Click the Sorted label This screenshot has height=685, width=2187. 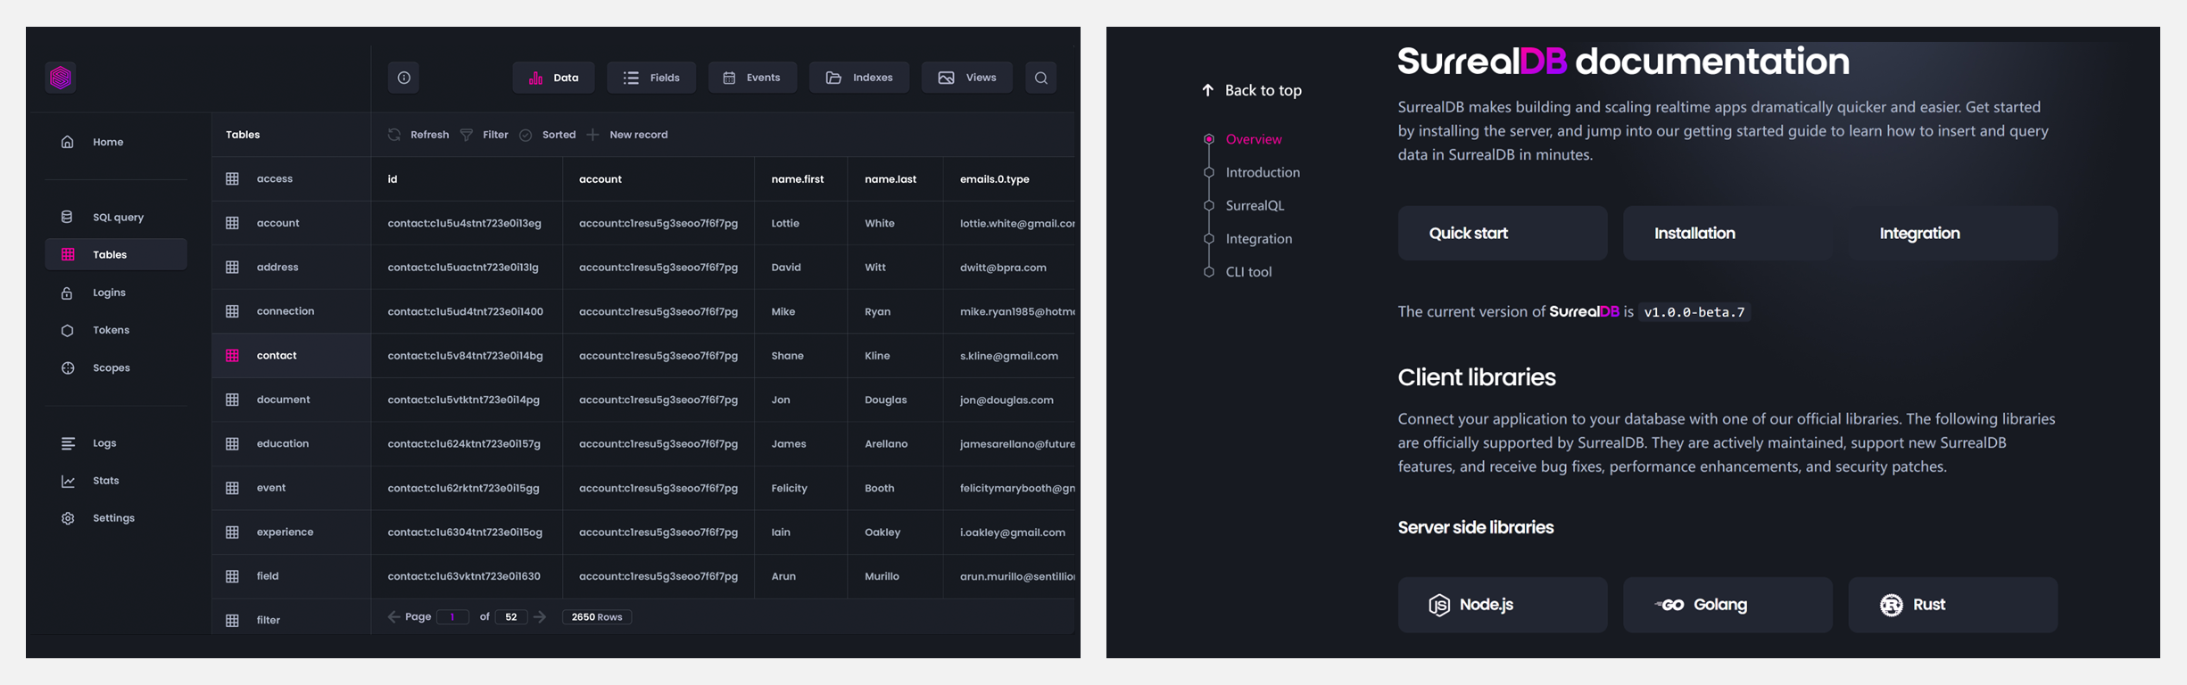point(559,135)
